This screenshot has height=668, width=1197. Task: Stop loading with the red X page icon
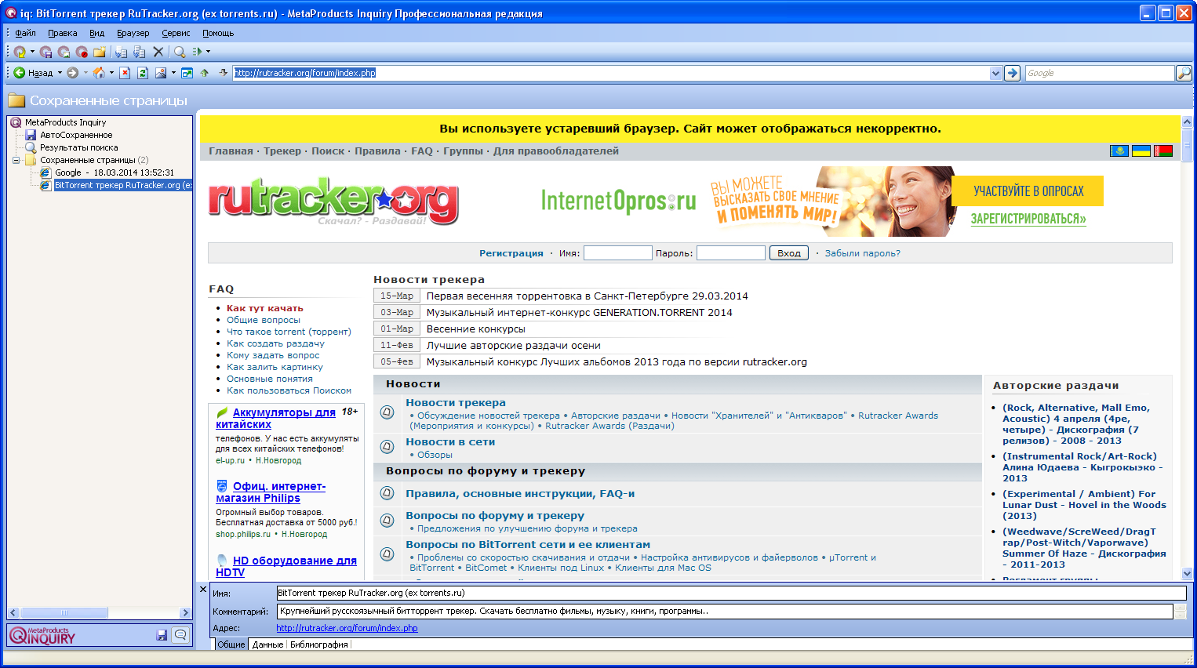125,73
